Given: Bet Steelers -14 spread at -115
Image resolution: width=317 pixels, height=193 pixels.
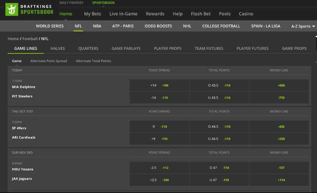Looking at the screenshot, I should click(x=159, y=97).
